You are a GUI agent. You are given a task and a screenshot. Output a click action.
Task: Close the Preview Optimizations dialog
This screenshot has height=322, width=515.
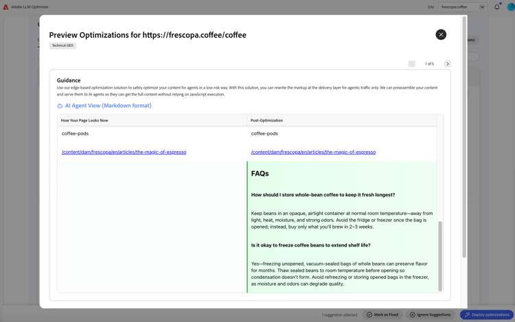coord(441,34)
